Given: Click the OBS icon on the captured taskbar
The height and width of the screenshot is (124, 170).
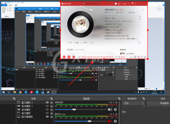Looking at the screenshot, I should [x=54, y=92].
